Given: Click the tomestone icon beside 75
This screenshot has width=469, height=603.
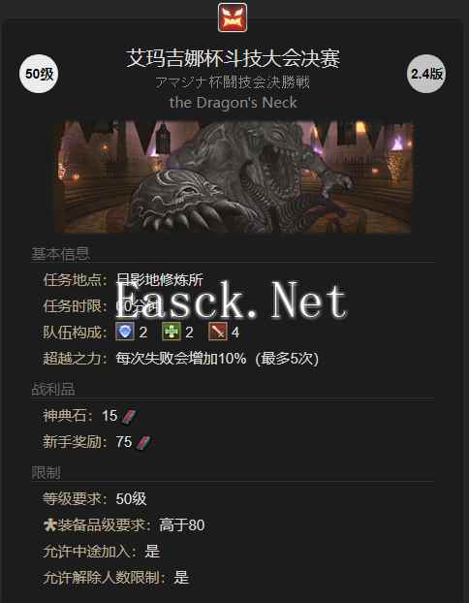Looking at the screenshot, I should coord(145,442).
